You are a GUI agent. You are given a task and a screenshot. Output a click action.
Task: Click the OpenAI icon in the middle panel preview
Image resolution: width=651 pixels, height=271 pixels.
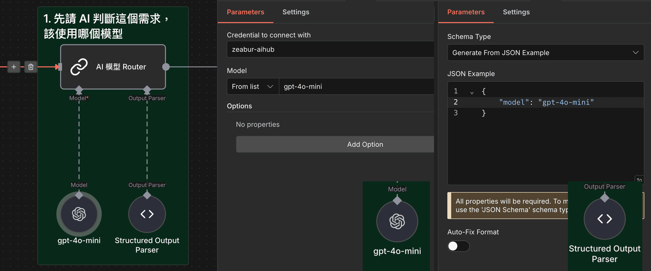397,222
